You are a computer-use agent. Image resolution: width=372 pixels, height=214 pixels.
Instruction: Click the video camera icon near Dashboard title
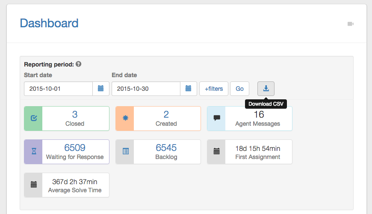pos(351,24)
